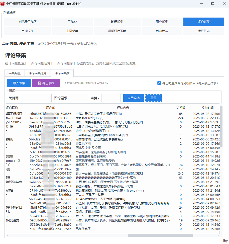Toggle 导出时生成评论分析报告 checkbox
Image resolution: width=229 pixels, height=244 pixels.
159,83
